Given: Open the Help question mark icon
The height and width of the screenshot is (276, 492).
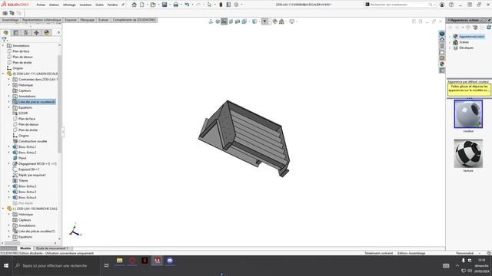Looking at the screenshot, I should pos(451,5).
